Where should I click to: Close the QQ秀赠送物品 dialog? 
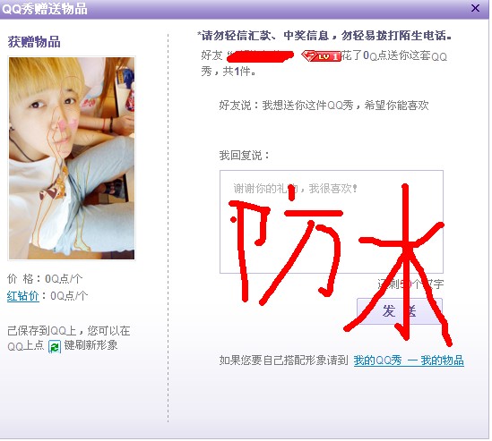(x=475, y=8)
